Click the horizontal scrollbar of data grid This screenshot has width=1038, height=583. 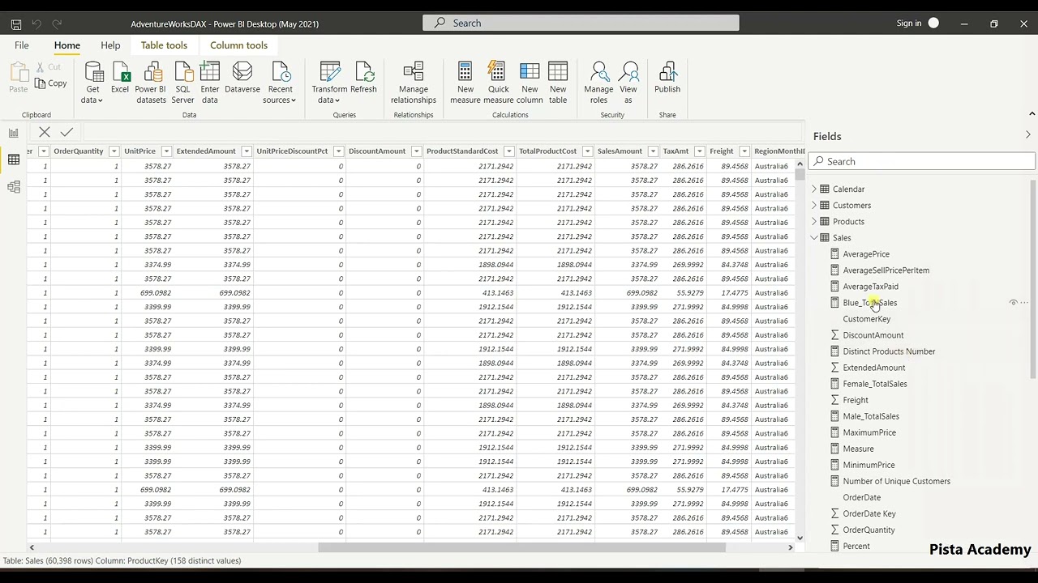[x=521, y=547]
